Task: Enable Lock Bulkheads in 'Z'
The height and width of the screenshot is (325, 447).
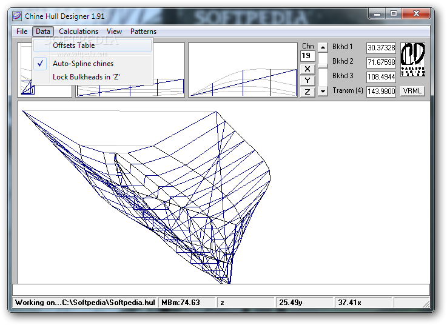Action: coord(92,77)
